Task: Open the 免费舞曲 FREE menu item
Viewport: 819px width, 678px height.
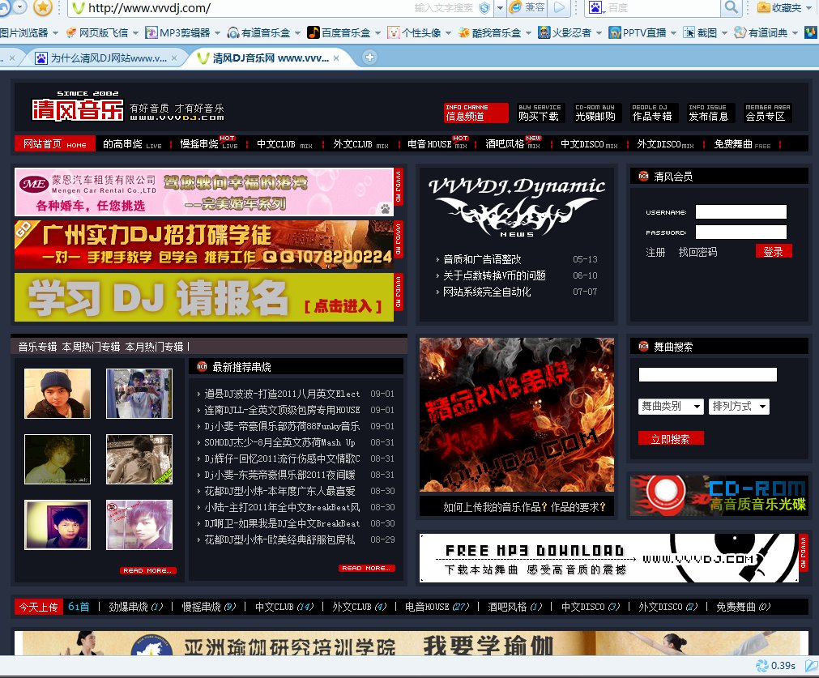Action: 742,144
